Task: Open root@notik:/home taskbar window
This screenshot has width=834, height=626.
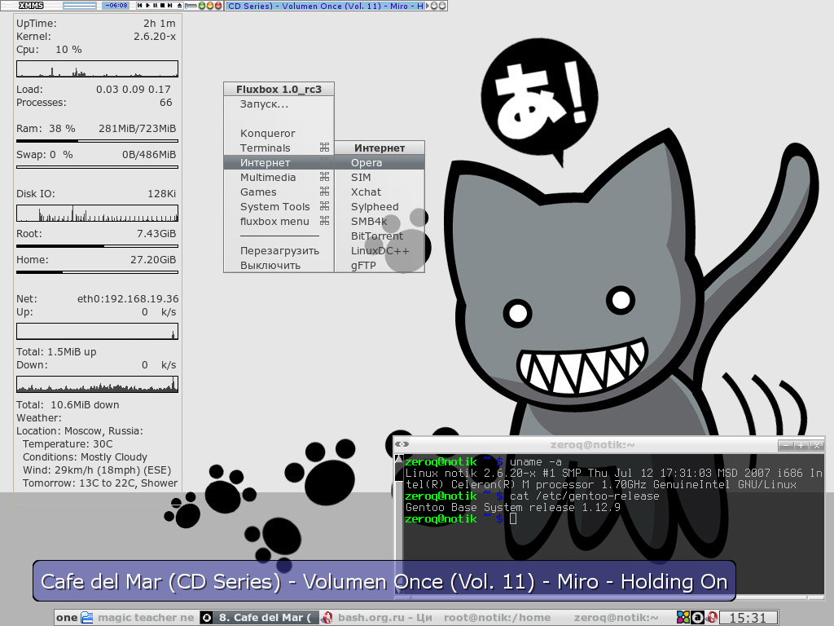Action: click(498, 618)
